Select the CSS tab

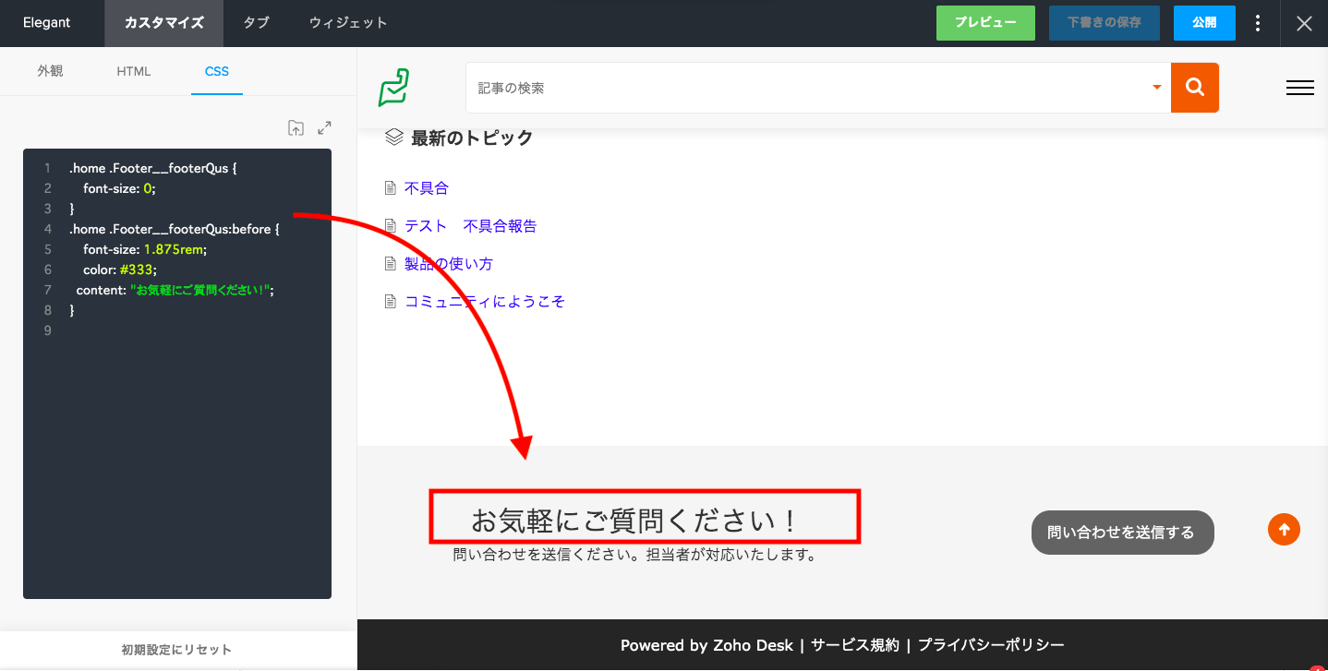coord(216,71)
